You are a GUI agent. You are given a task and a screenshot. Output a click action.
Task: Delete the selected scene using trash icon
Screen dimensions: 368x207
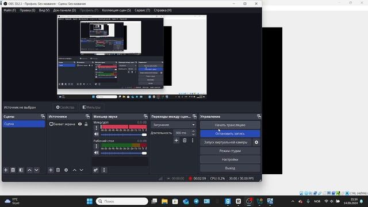coord(13,170)
